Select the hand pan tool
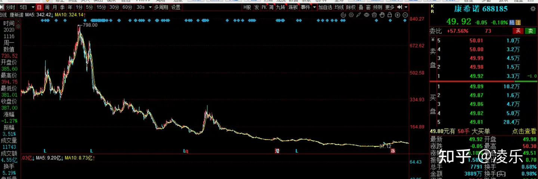The height and width of the screenshot is (179, 538). pyautogui.click(x=382, y=15)
